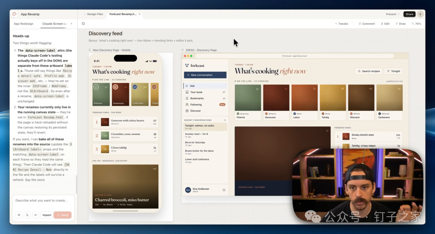Open the Laksa recipe card
Screen dimensions: 435x234
pos(304,102)
